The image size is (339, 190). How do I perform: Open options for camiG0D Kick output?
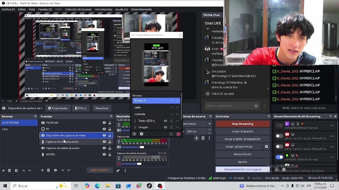pyautogui.click(x=332, y=157)
